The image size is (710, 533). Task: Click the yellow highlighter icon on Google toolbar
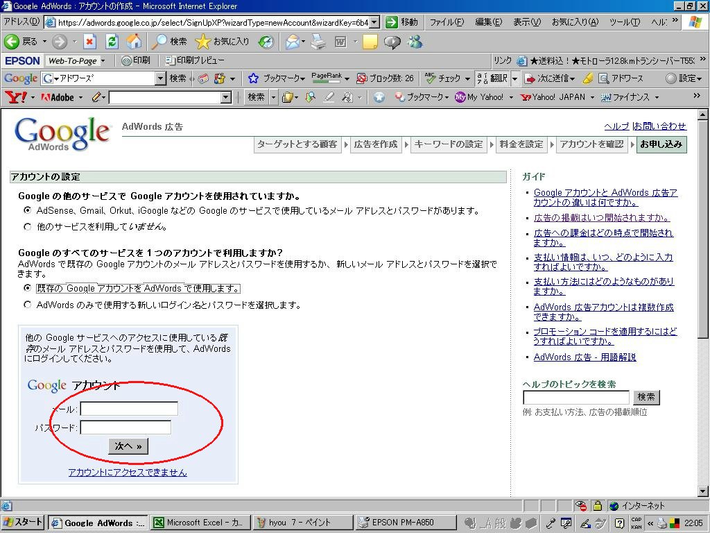click(x=588, y=78)
